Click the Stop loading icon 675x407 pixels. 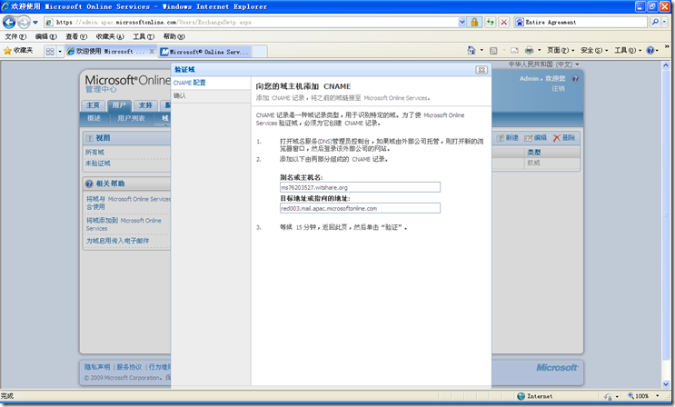point(504,22)
